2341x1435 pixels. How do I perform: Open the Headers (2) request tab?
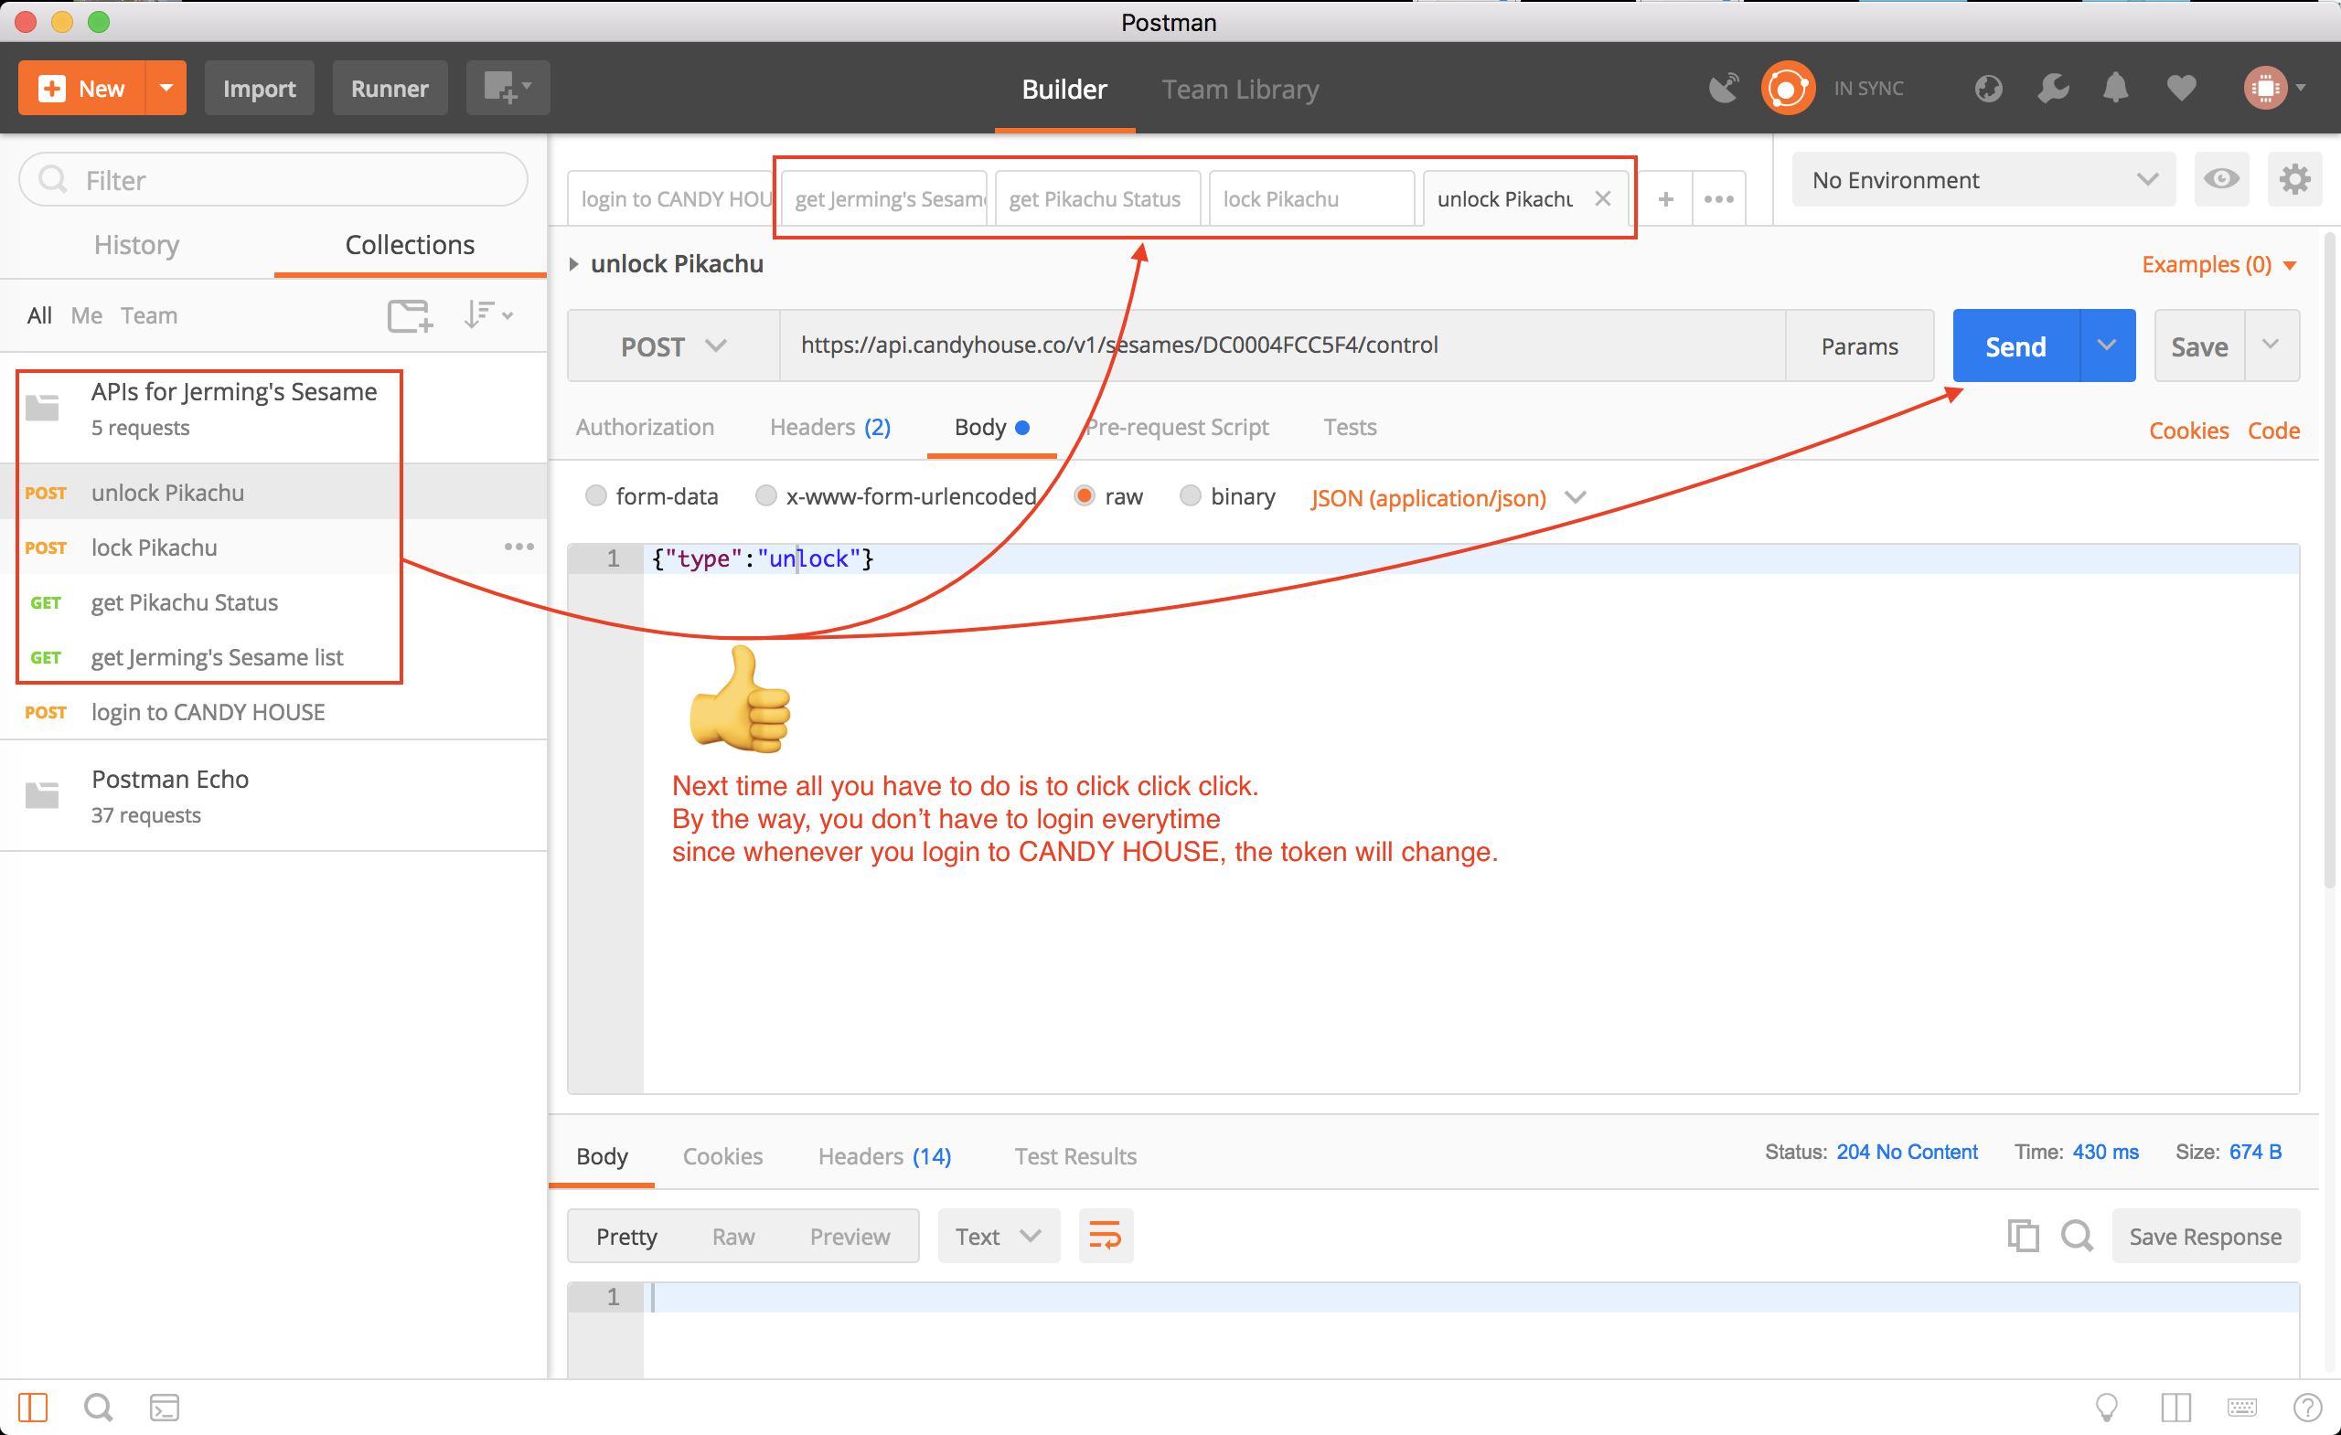[830, 428]
